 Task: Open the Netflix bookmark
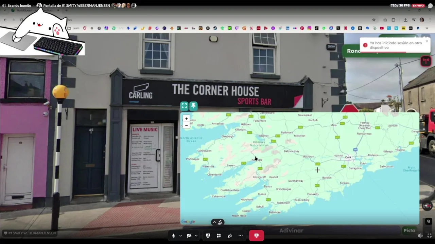point(345,28)
